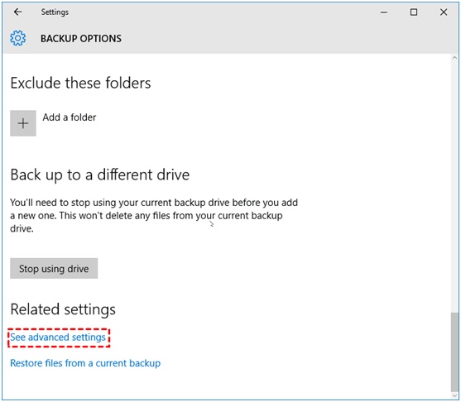Click the Exclude these folders heading

(80, 83)
